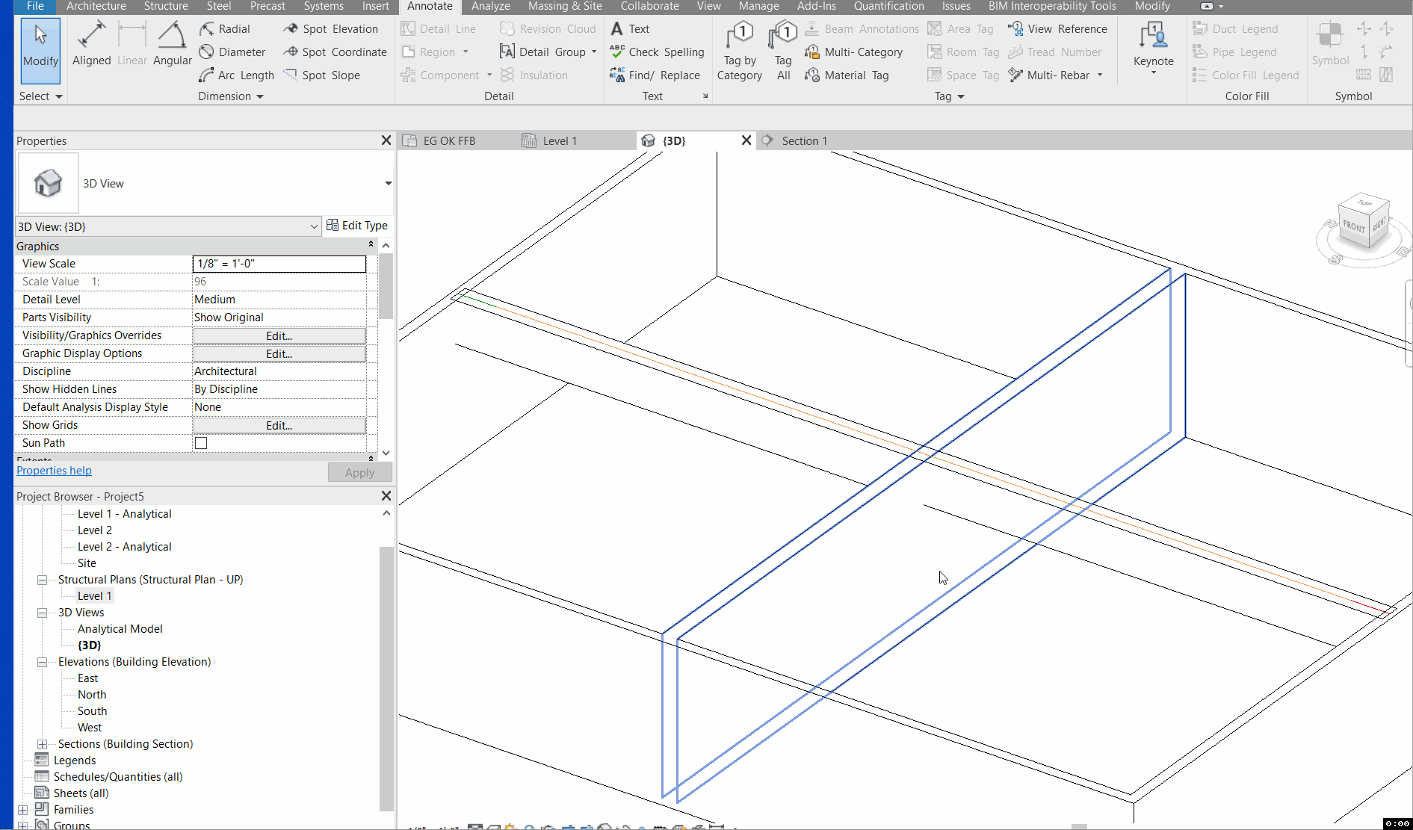Open the Text tool
The width and height of the screenshot is (1413, 830).
tap(630, 28)
